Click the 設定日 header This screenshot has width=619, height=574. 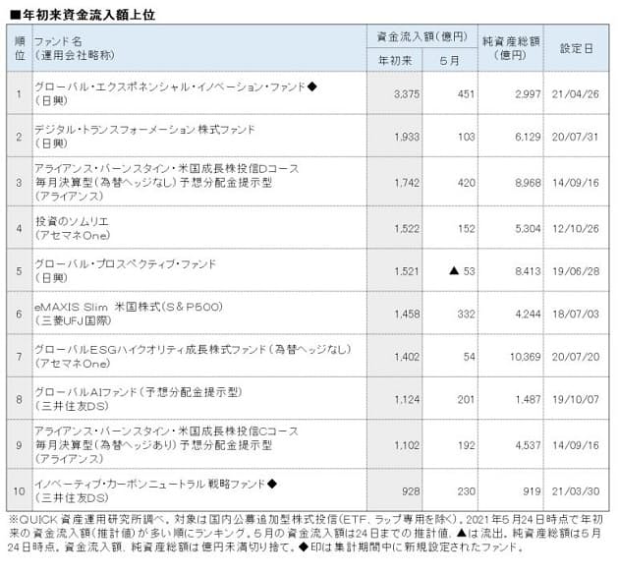576,48
